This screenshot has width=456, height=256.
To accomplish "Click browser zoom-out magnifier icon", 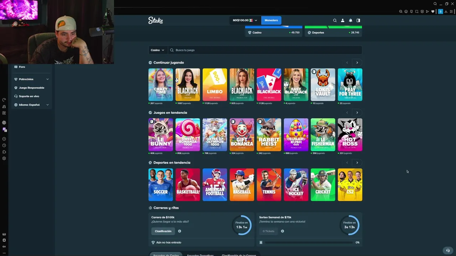I will [401, 11].
